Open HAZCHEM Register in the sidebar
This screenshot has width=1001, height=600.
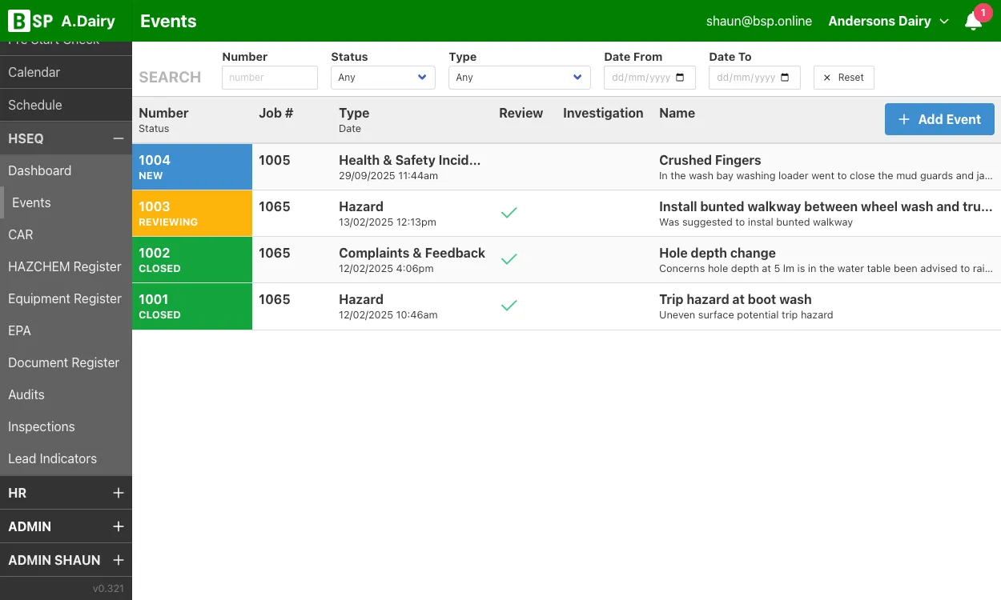point(66,266)
